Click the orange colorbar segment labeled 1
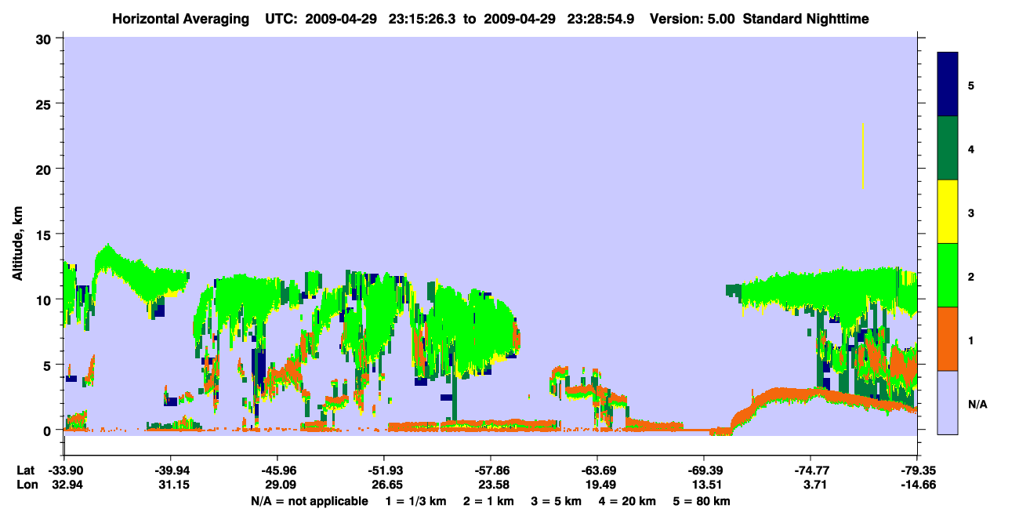The width and height of the screenshot is (1019, 523). [948, 339]
